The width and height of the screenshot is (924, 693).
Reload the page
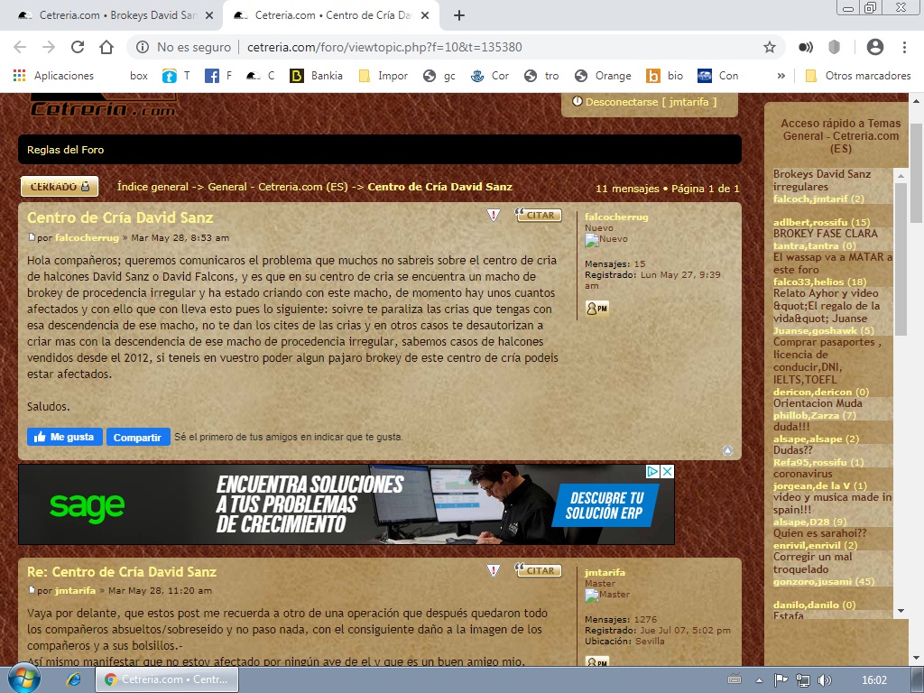coord(78,47)
